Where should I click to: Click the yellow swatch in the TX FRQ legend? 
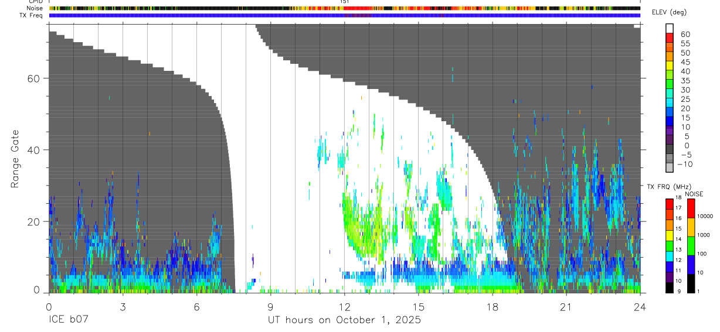(670, 235)
